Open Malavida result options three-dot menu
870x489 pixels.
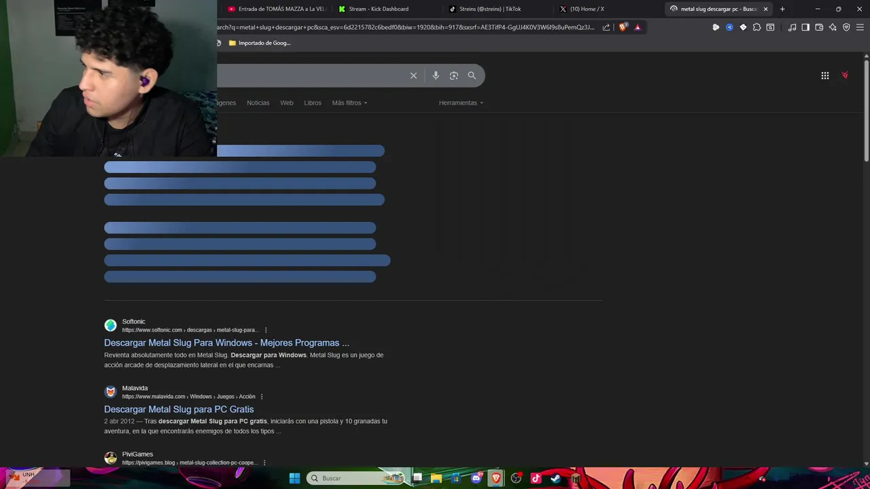(262, 397)
